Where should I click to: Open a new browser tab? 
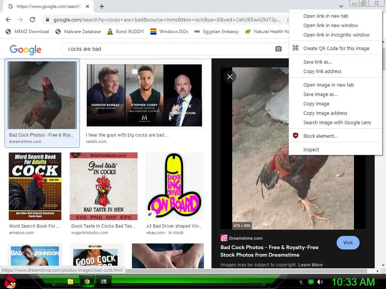[102, 7]
